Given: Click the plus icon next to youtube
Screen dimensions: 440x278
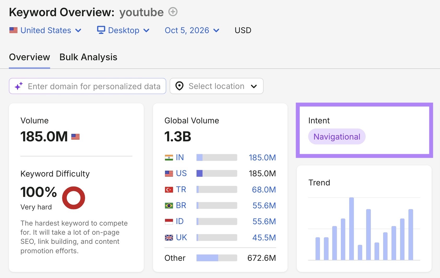Looking at the screenshot, I should coord(173,12).
